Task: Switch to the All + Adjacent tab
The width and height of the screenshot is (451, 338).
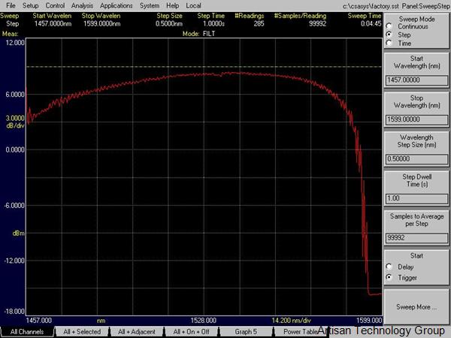Action: (x=138, y=331)
